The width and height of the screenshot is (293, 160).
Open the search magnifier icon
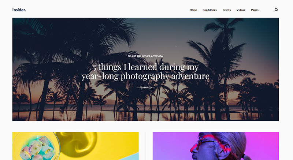tap(276, 10)
